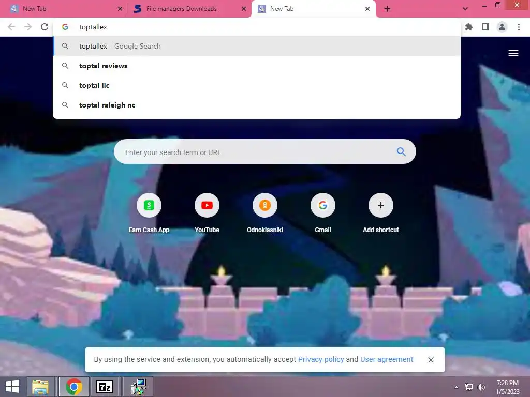Open installer icon in taskbar
This screenshot has height=397, width=530.
click(x=138, y=387)
